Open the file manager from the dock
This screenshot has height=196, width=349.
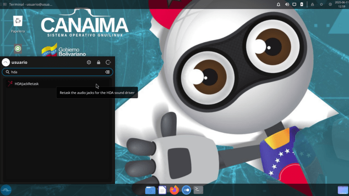(x=150, y=190)
